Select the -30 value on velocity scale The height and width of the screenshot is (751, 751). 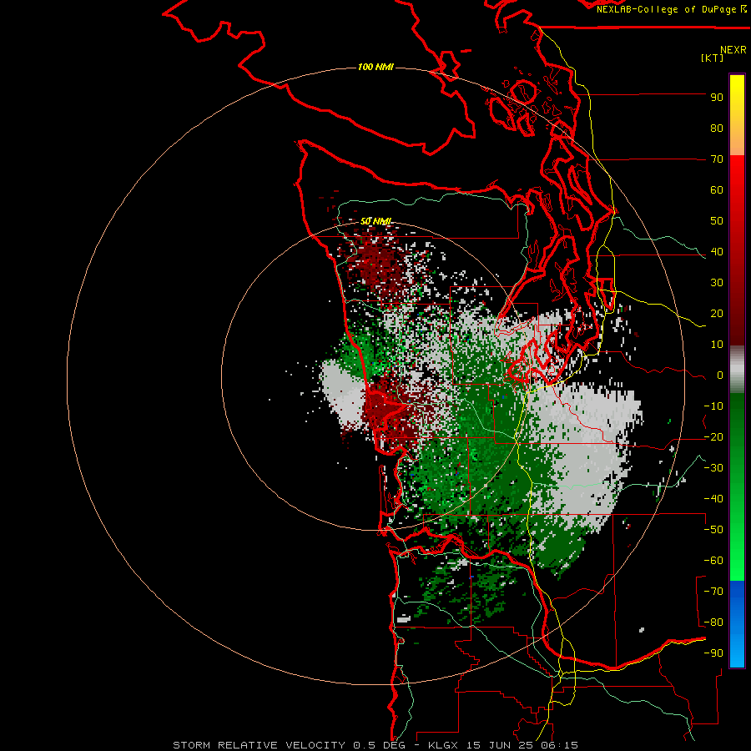coord(713,468)
